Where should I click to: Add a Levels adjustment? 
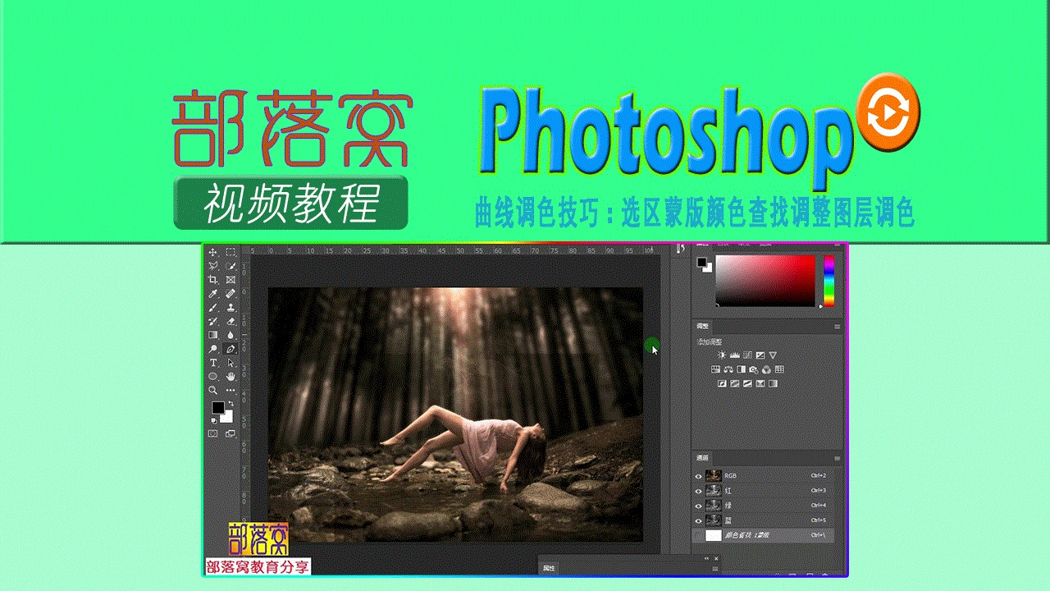(735, 355)
